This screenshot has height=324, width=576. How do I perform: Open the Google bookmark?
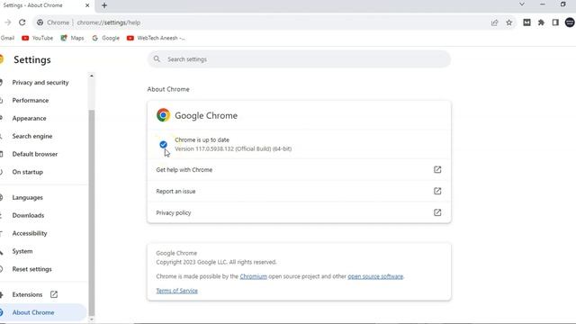coord(106,38)
